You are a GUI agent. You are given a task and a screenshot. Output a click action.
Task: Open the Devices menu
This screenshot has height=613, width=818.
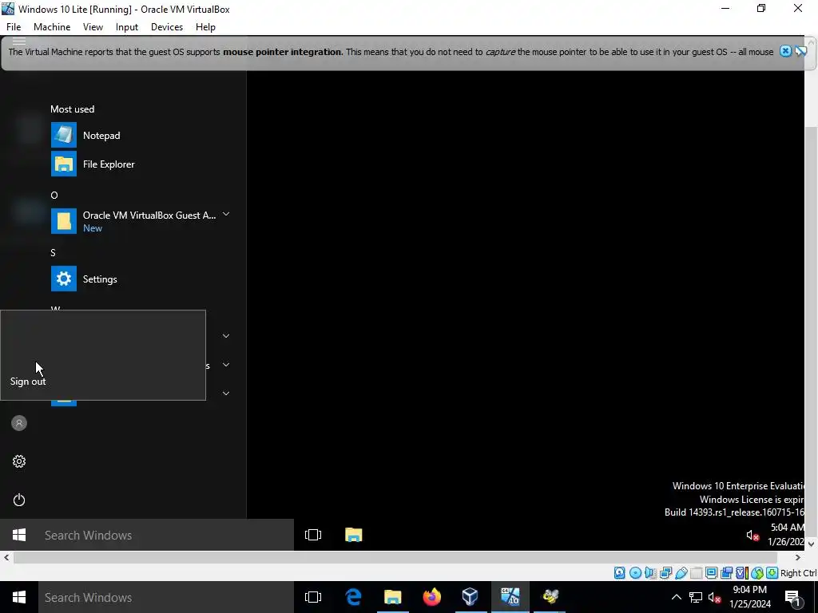(167, 27)
